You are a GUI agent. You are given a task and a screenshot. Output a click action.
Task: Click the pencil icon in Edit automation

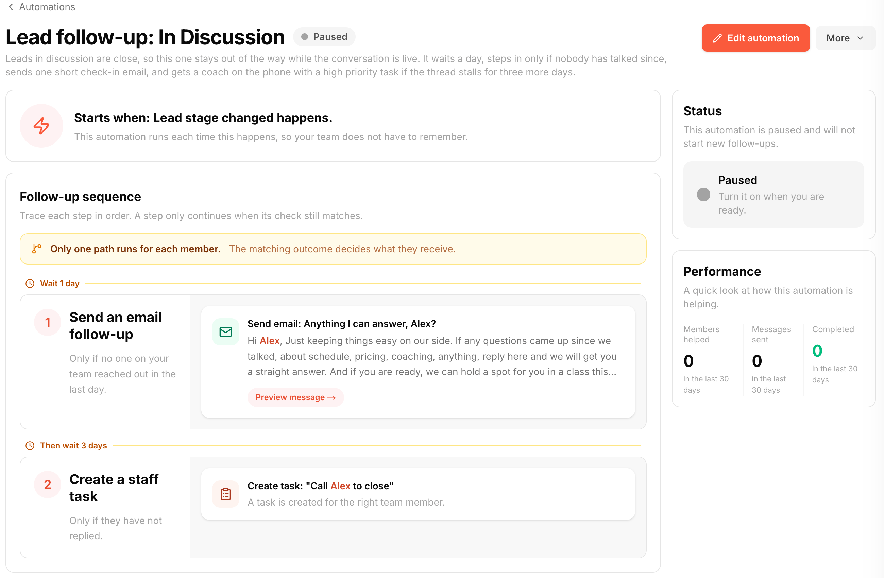coord(717,38)
